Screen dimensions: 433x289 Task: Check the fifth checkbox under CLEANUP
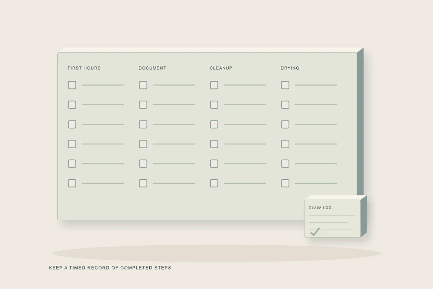214,163
